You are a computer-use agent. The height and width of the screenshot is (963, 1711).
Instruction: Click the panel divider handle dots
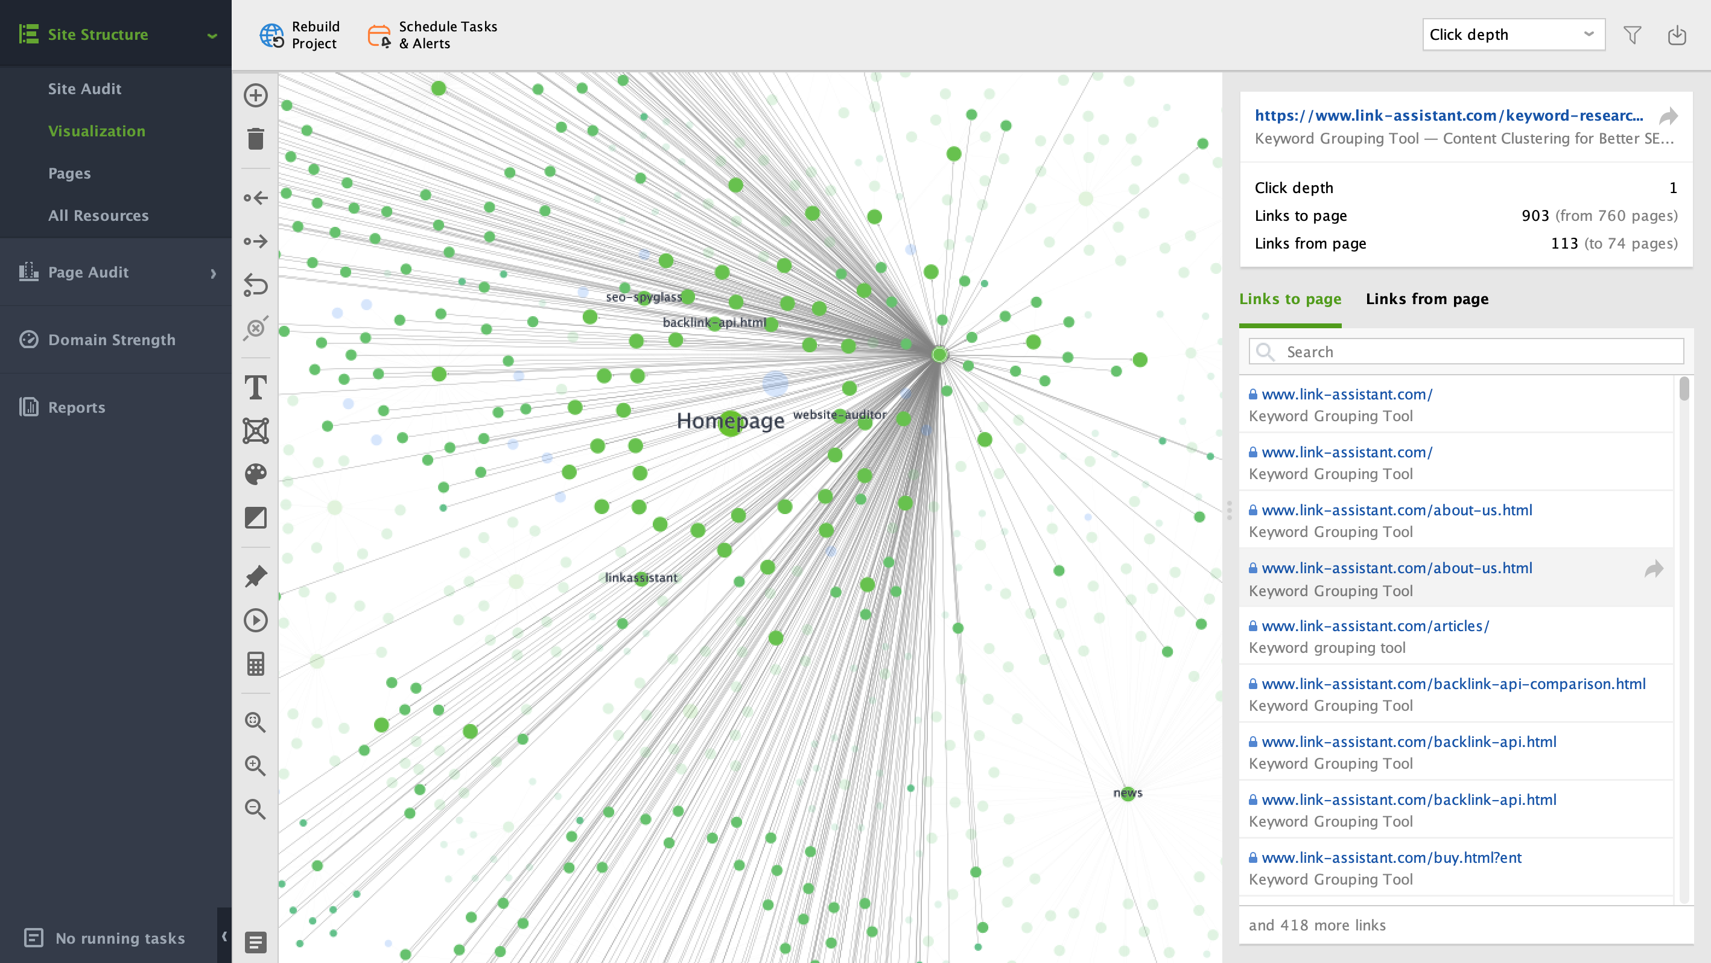coord(1230,510)
